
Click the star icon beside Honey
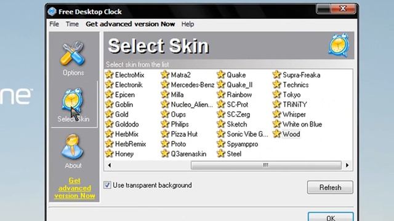tap(110, 153)
